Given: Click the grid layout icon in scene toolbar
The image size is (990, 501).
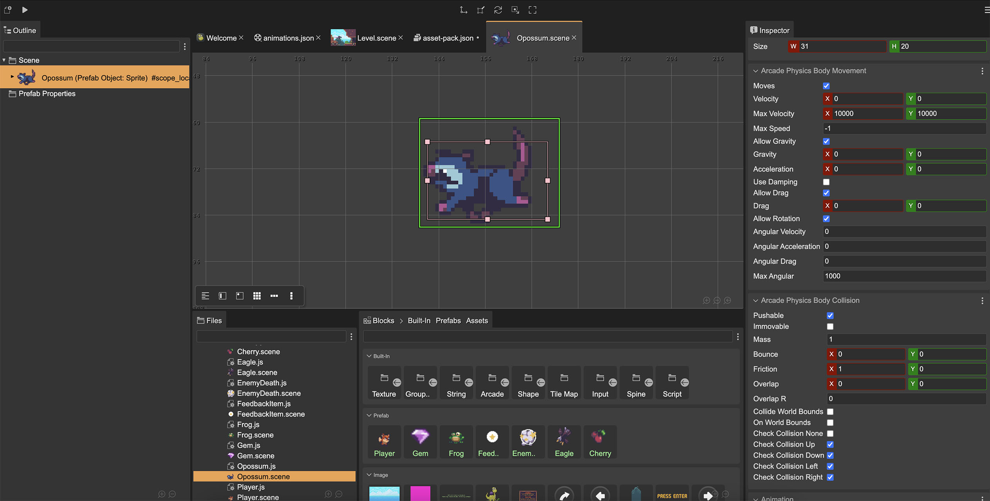Looking at the screenshot, I should 257,296.
